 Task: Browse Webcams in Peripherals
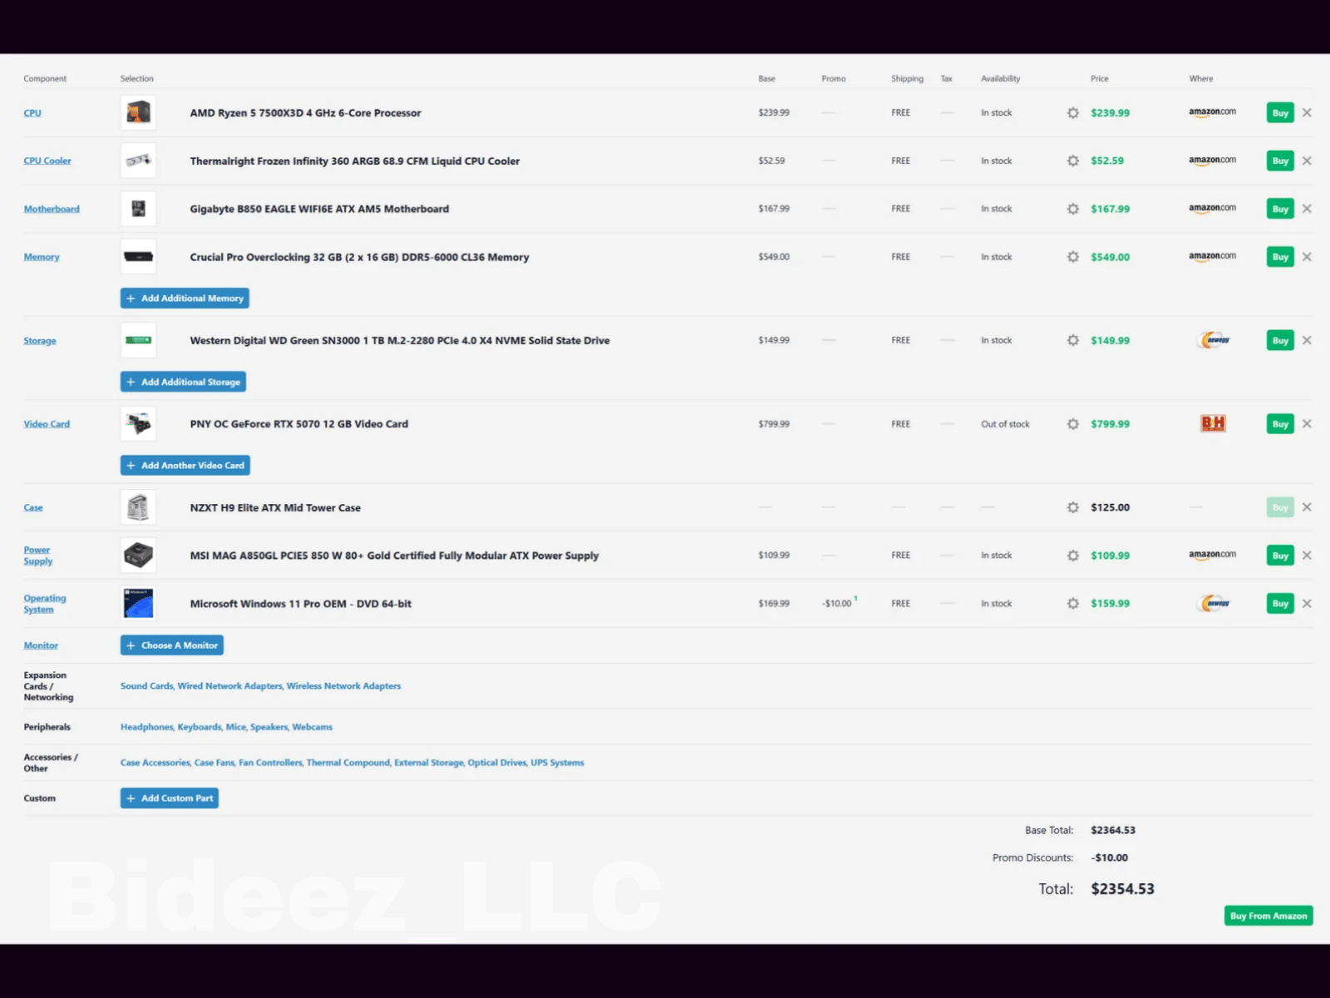point(313,727)
